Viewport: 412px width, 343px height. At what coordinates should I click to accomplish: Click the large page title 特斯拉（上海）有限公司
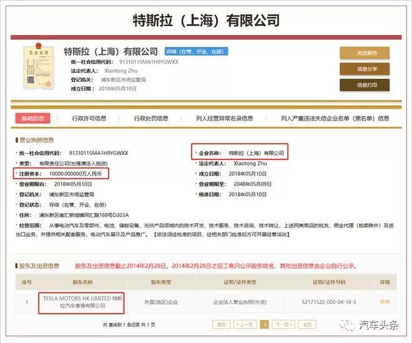click(206, 20)
